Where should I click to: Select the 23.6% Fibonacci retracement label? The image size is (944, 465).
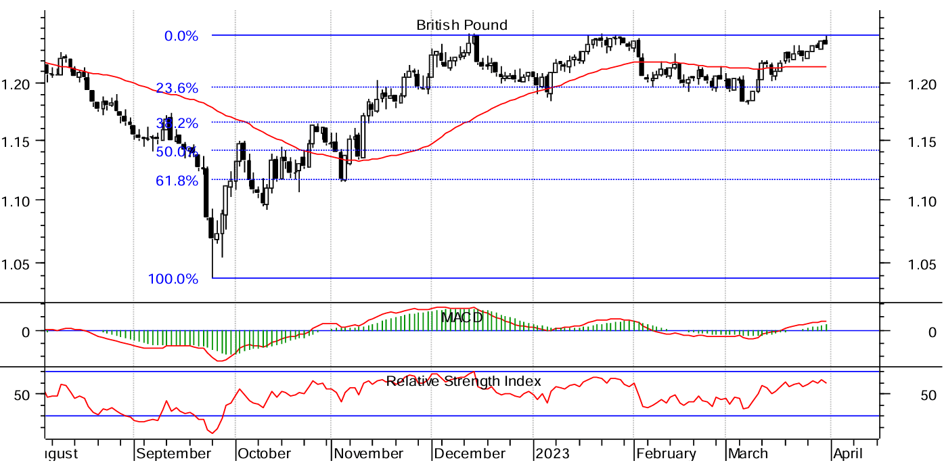click(x=177, y=88)
